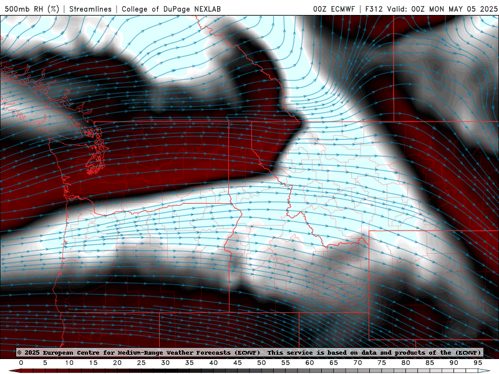Pick the 55 tick label on the legend
This screenshot has height=374, width=499.
286,363
